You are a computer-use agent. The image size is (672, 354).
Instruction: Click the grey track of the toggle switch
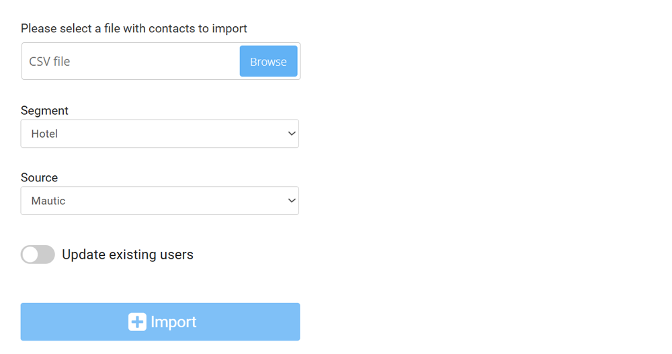click(x=46, y=255)
